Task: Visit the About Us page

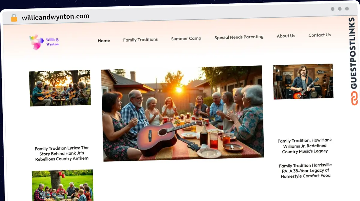Action: [x=286, y=36]
